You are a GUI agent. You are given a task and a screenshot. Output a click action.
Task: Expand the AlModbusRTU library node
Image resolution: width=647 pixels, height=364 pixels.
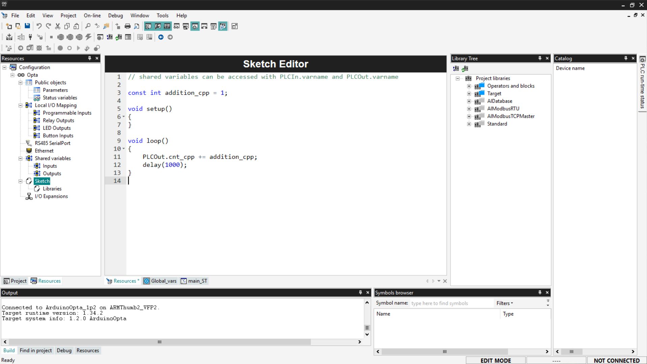(x=469, y=109)
